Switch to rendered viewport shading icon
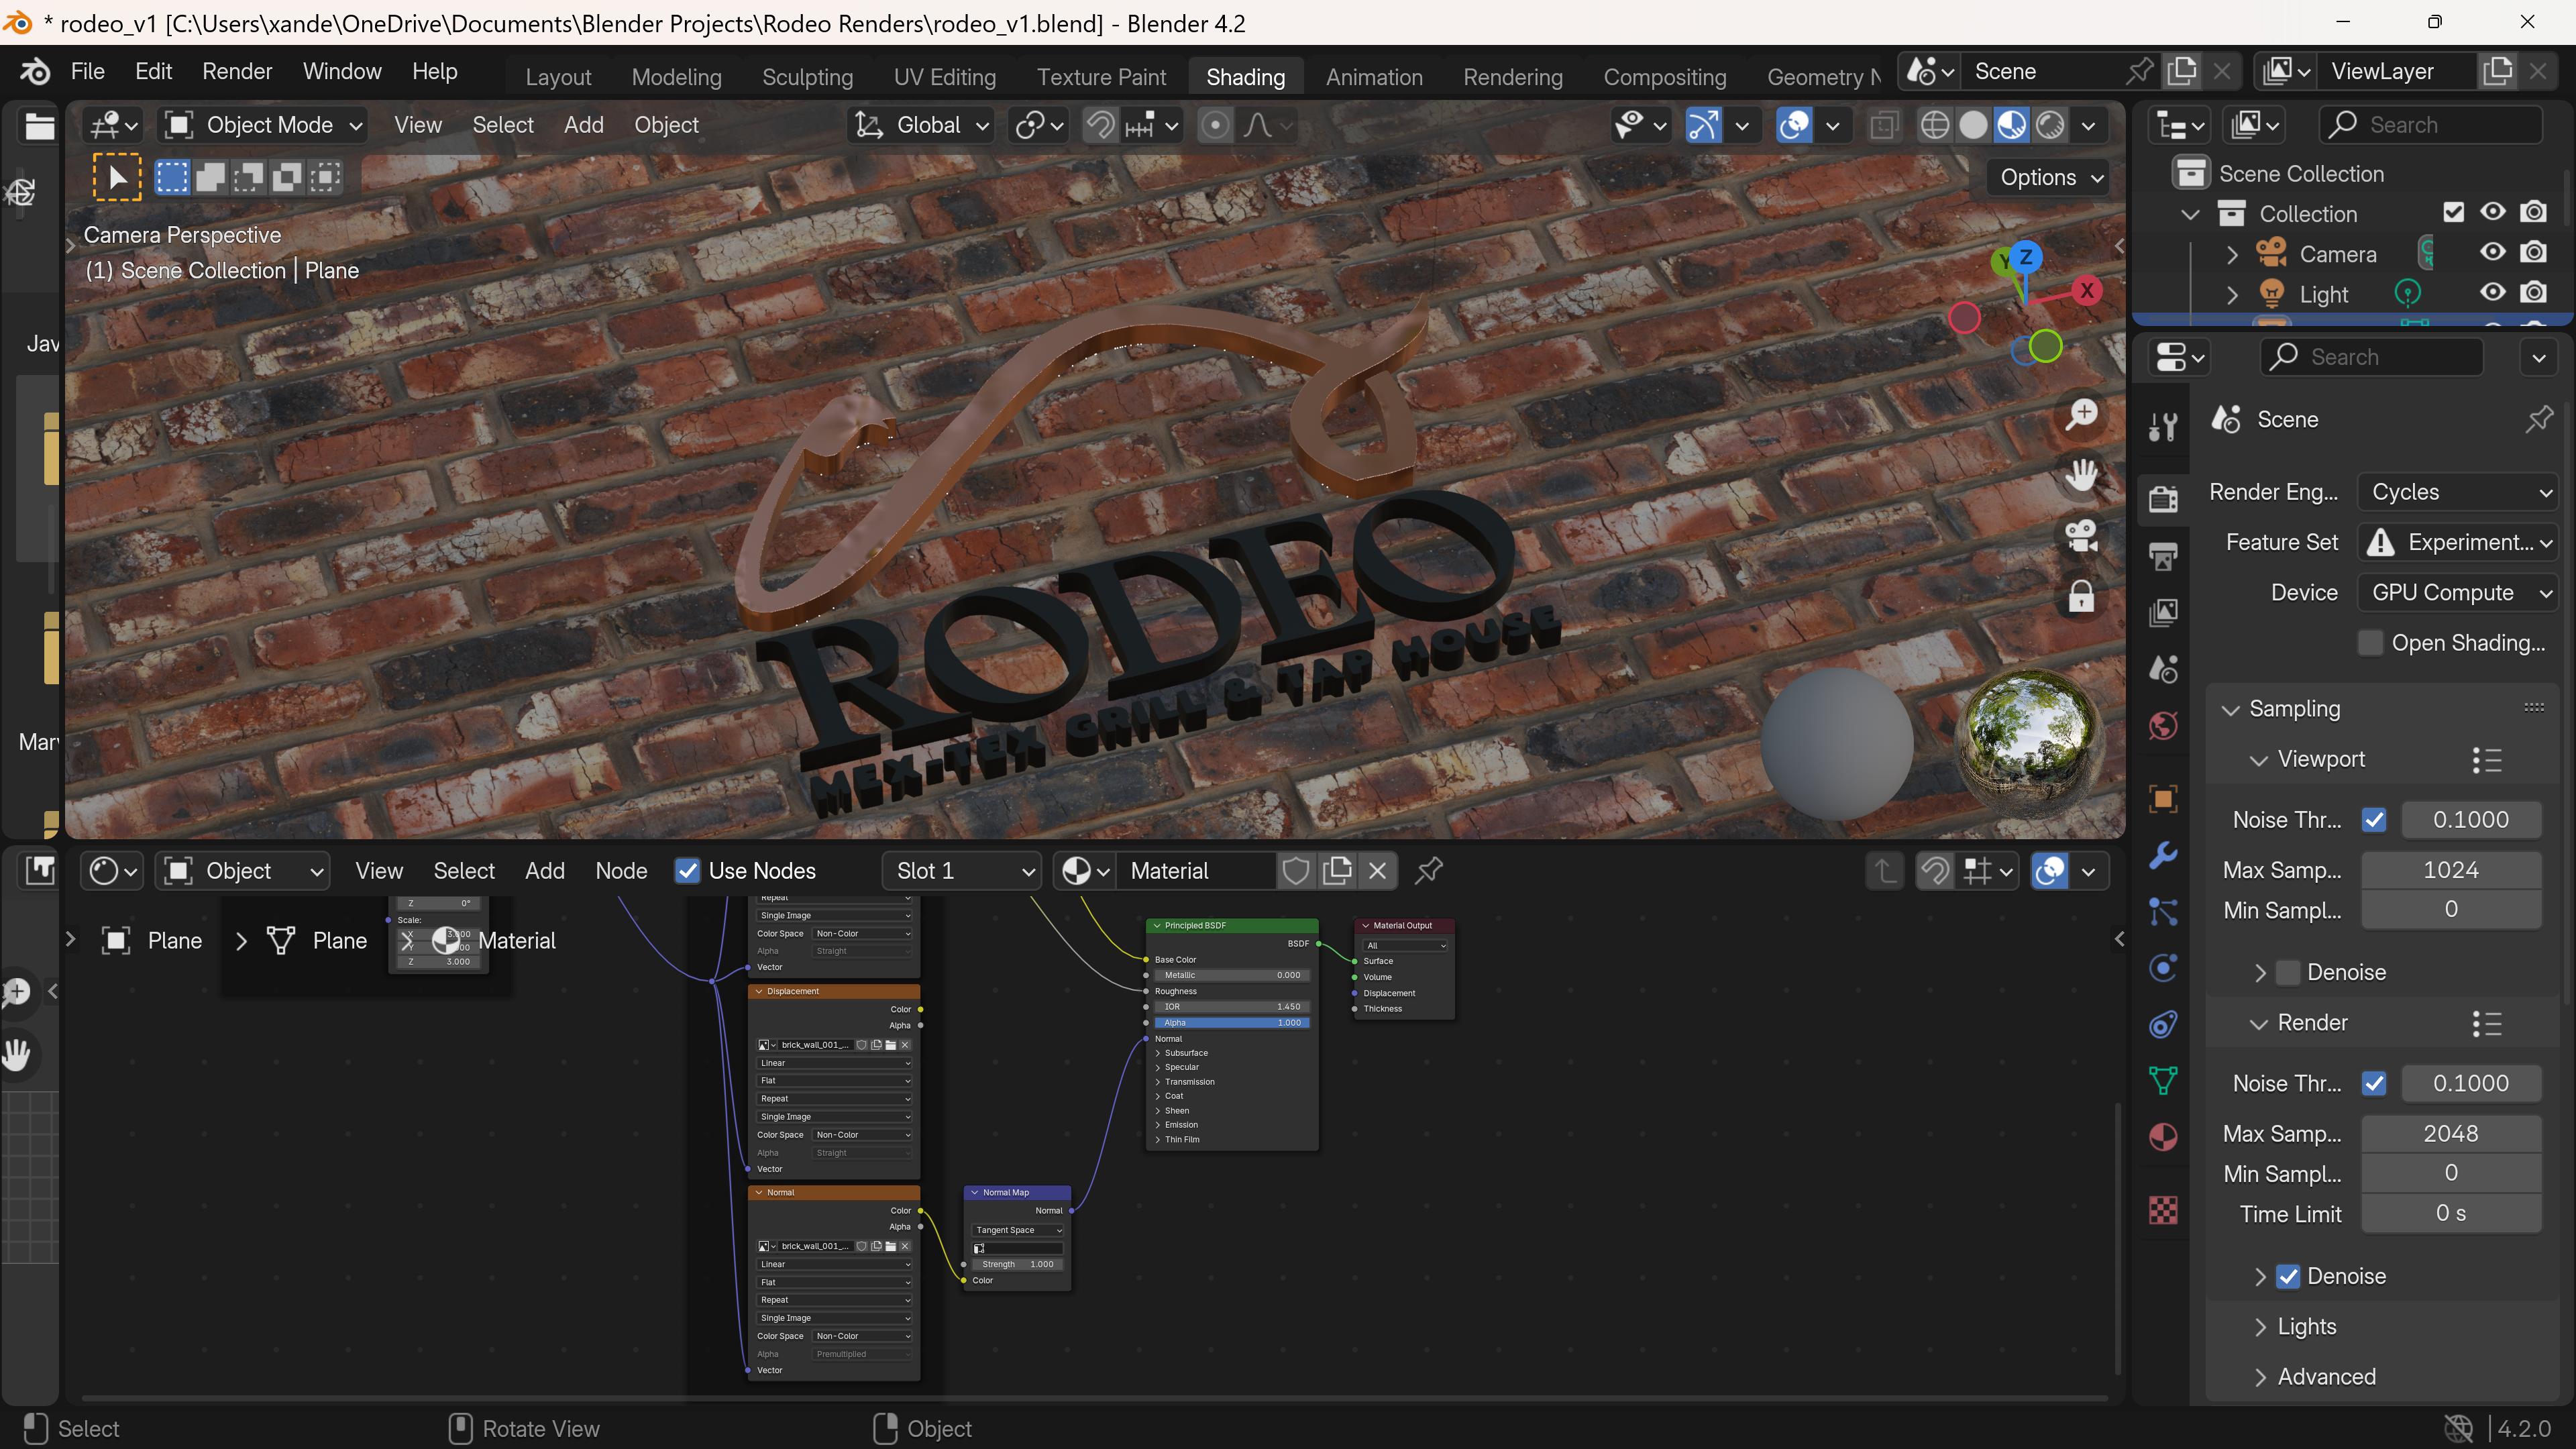Screen dimensions: 2576x1449 [2050, 125]
